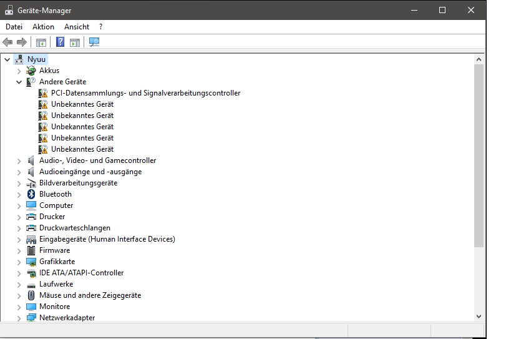Select the Computer label

coord(56,205)
